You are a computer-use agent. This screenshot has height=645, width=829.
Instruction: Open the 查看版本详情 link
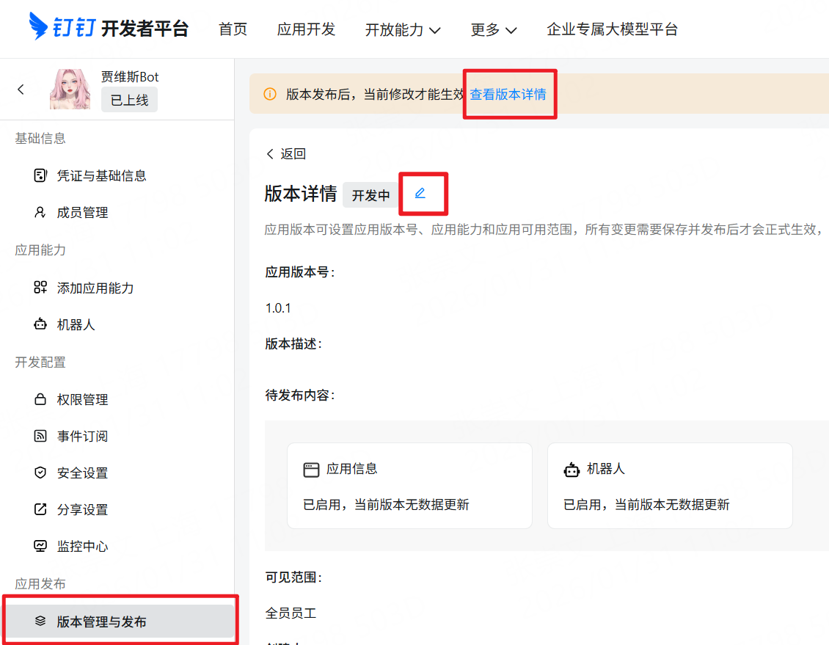[508, 95]
